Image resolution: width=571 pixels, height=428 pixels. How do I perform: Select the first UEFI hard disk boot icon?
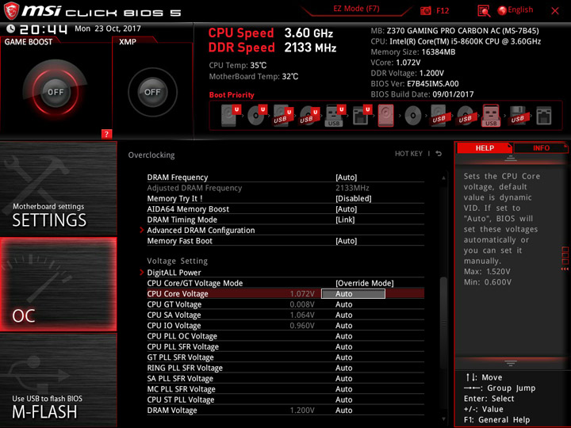(x=231, y=116)
